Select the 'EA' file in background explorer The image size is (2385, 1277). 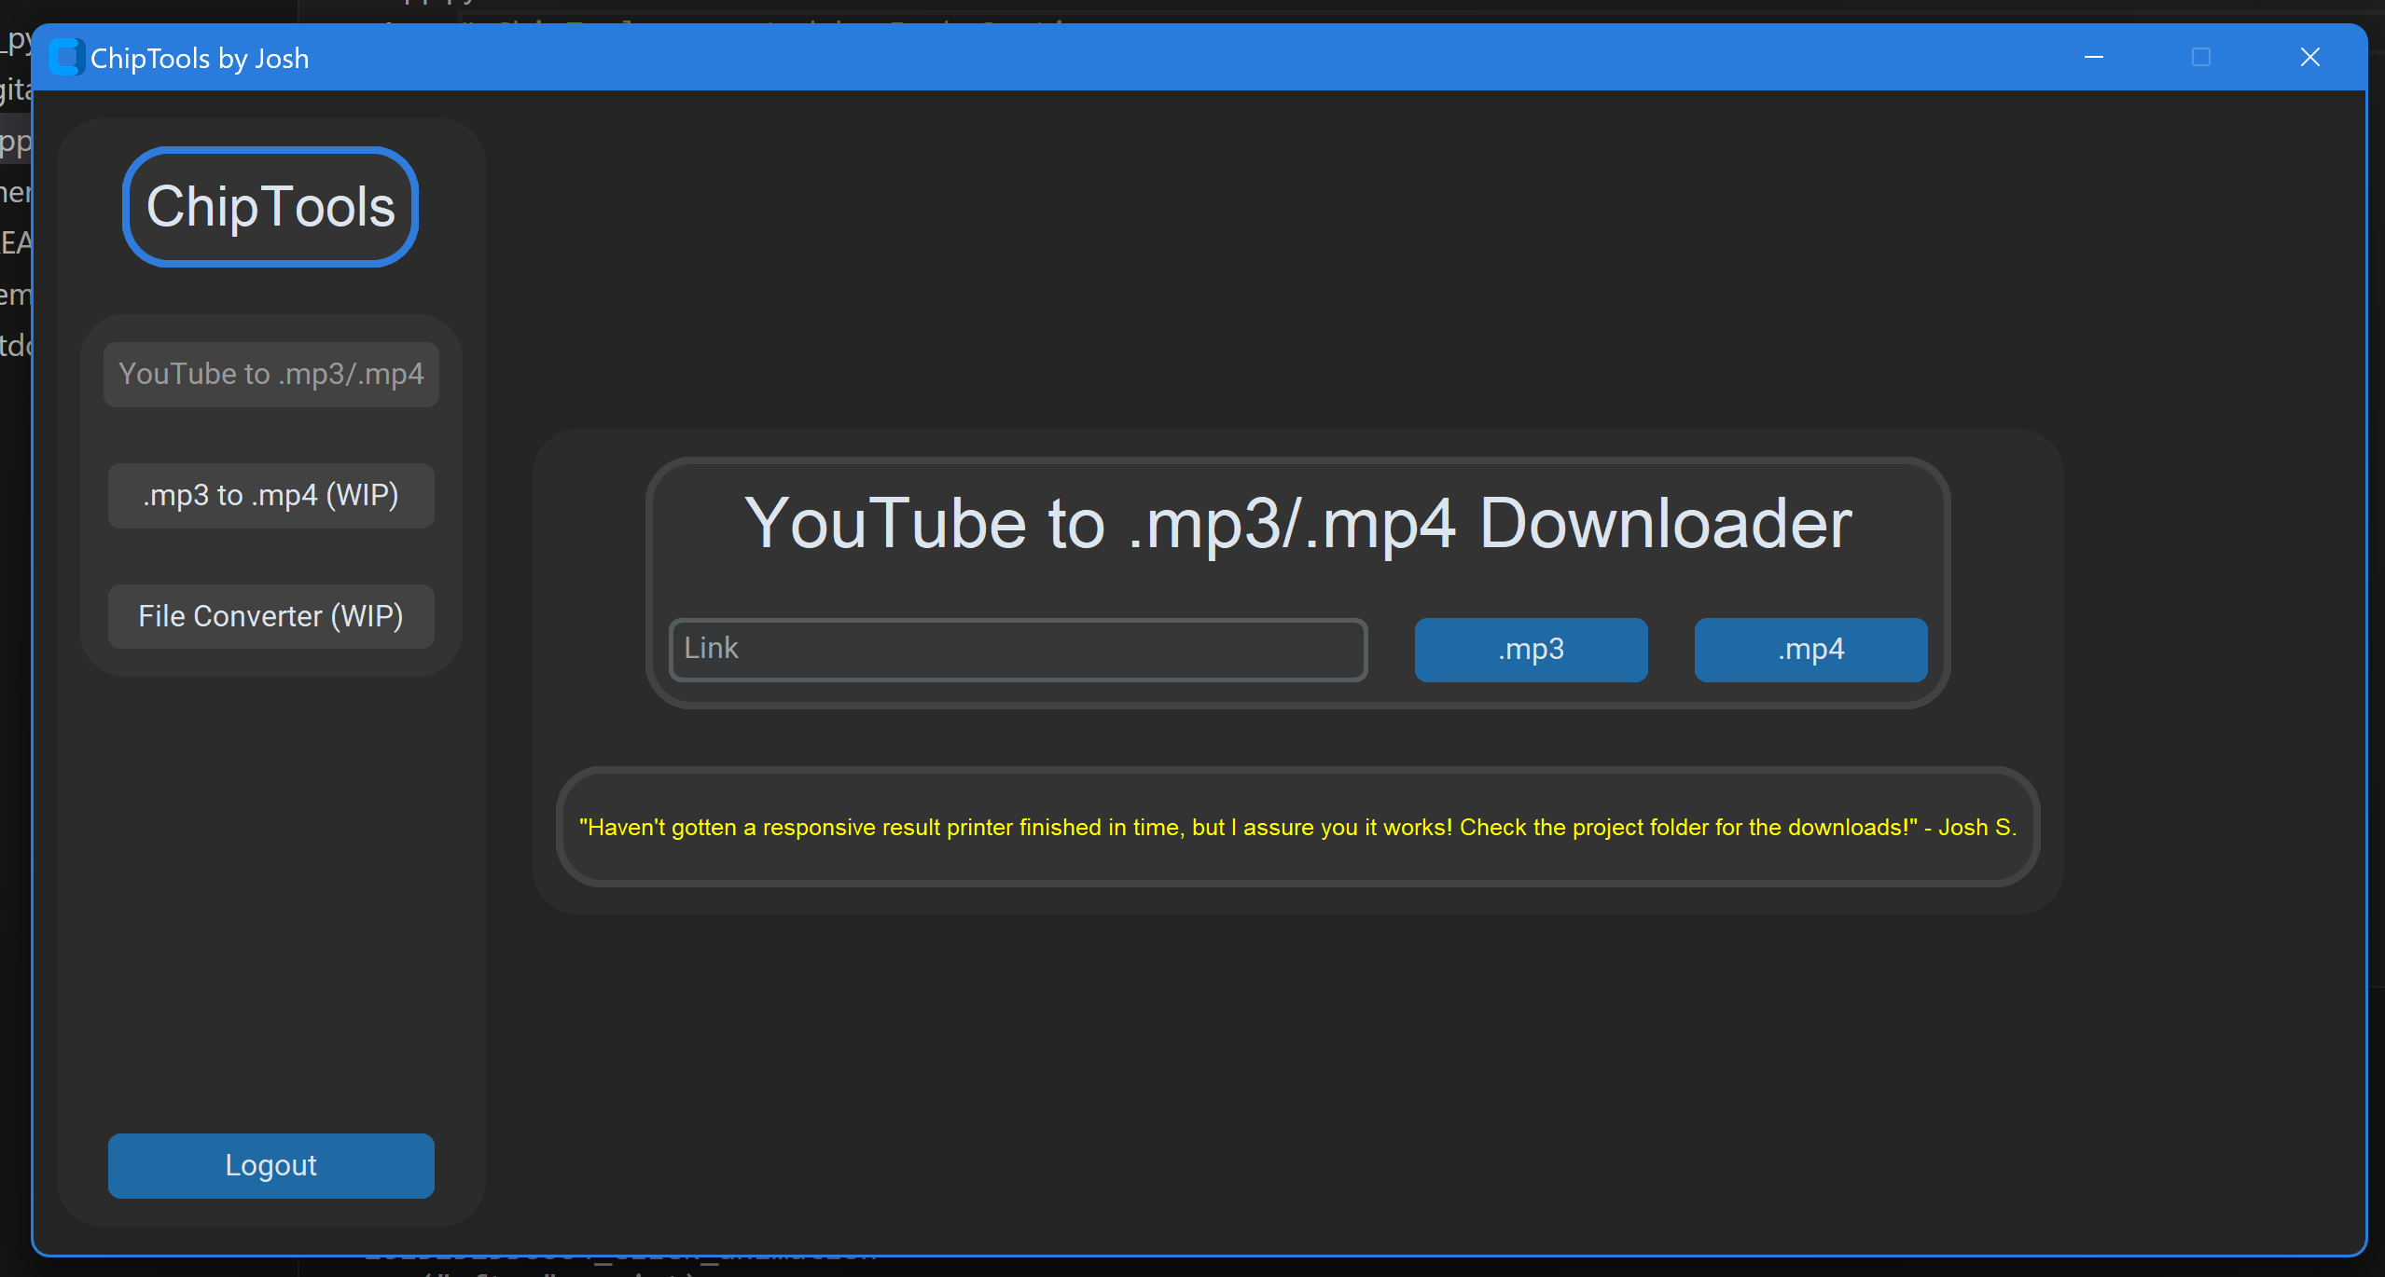tap(15, 243)
